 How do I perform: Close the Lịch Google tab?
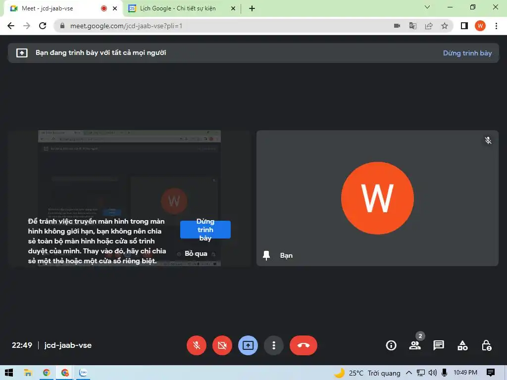(x=233, y=8)
